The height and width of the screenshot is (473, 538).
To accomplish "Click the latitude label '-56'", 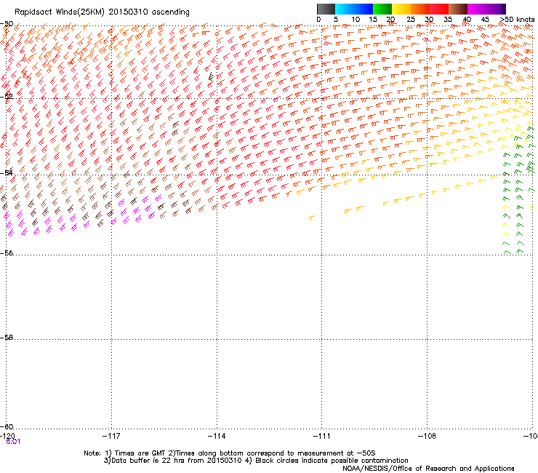I will click(x=7, y=253).
